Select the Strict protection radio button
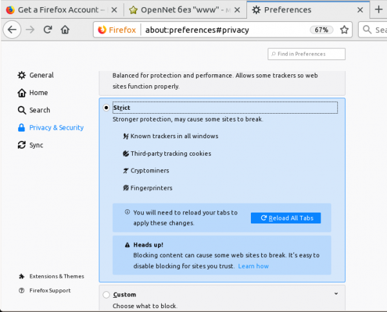The width and height of the screenshot is (387, 312). 106,108
